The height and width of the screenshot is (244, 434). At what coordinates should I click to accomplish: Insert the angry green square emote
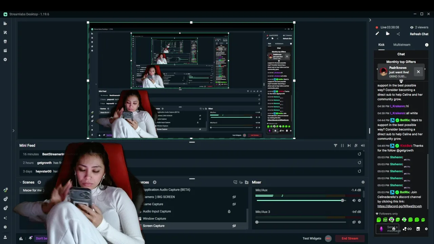(385, 220)
